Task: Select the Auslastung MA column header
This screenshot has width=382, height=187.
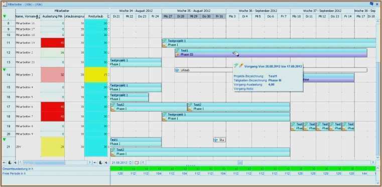Action: click(52, 16)
